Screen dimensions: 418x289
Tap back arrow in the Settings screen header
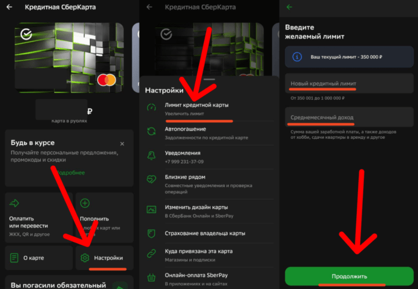(x=150, y=7)
